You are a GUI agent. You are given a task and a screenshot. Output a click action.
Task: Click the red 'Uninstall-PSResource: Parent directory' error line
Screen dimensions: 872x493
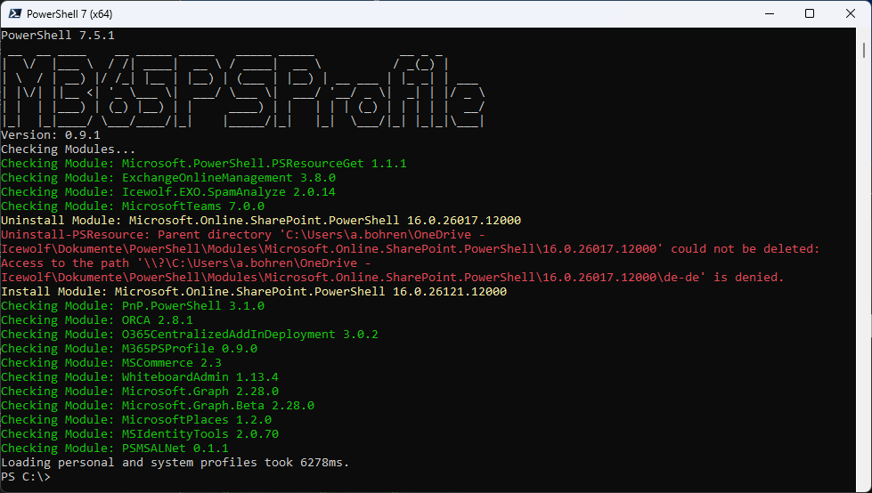pos(243,235)
